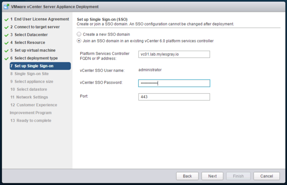Screen dimensions: 287x185
Task: Click into the vCenter SSO Password field
Action: pyautogui.click(x=174, y=83)
